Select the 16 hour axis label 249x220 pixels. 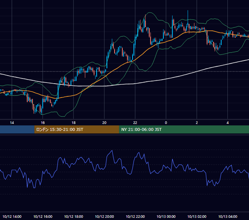coord(43,123)
